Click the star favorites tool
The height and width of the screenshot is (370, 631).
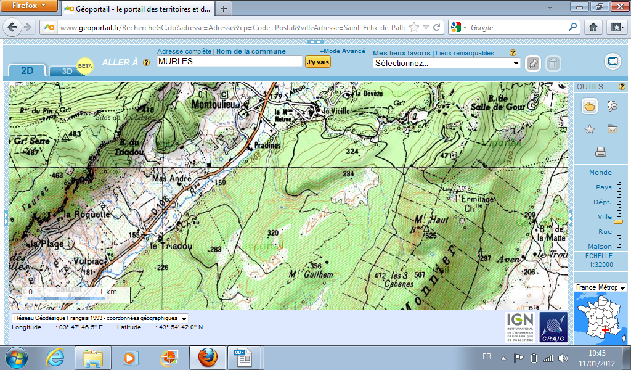coord(590,129)
